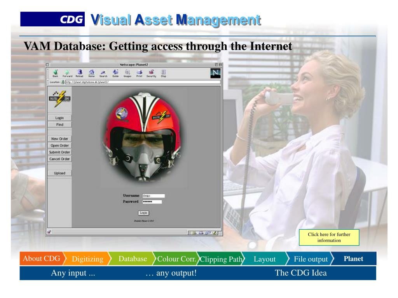
Task: Click the "Netscape: Planet2" window title
Action: point(134,65)
